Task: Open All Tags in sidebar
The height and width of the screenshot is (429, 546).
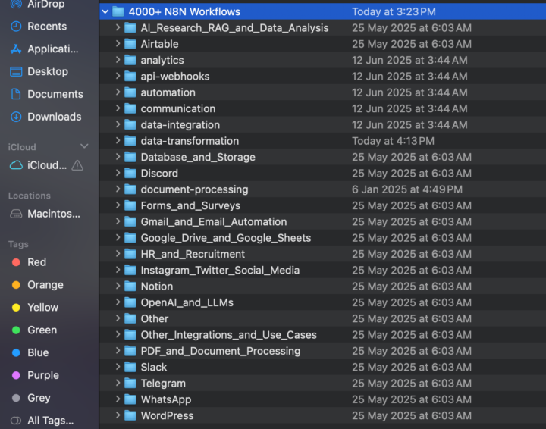Action: tap(50, 421)
